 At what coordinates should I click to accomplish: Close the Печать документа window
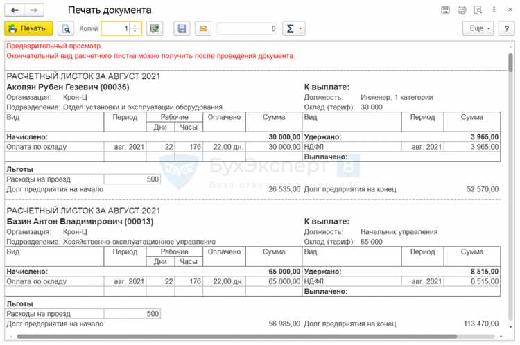pos(510,10)
